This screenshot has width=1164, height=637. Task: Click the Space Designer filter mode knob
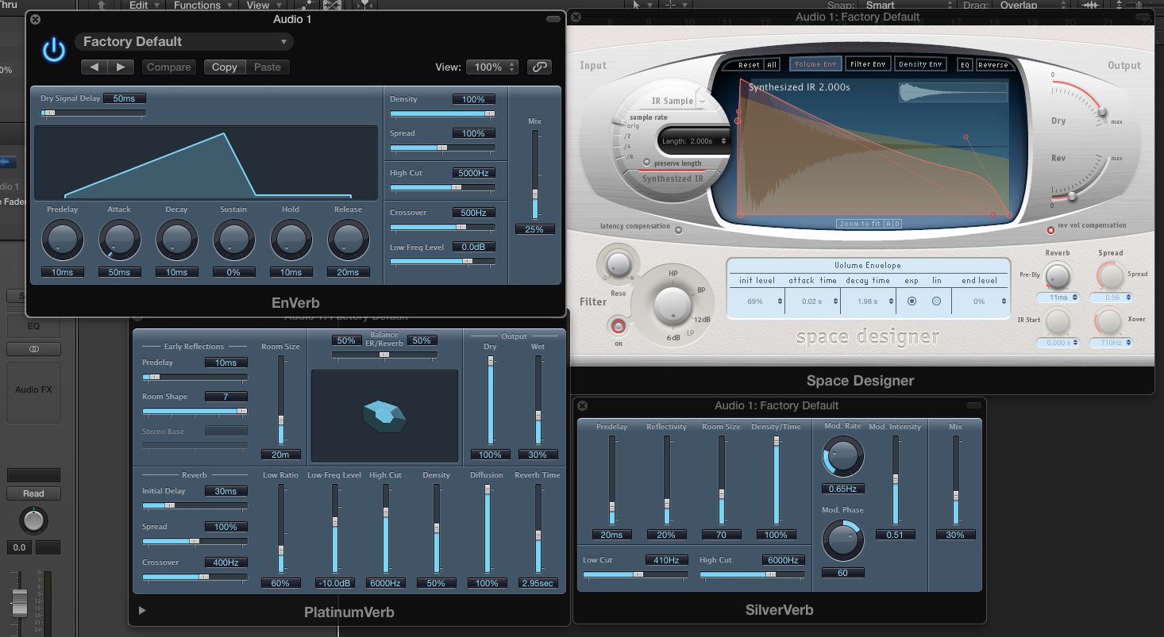673,305
